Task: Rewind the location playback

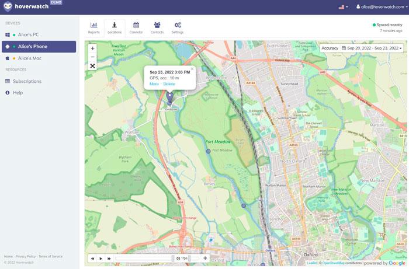Action: pyautogui.click(x=92, y=258)
